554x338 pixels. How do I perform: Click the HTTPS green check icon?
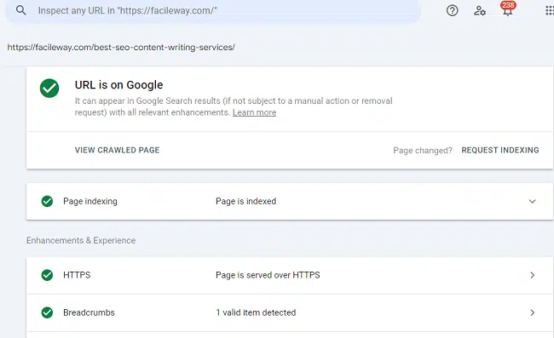tap(47, 275)
